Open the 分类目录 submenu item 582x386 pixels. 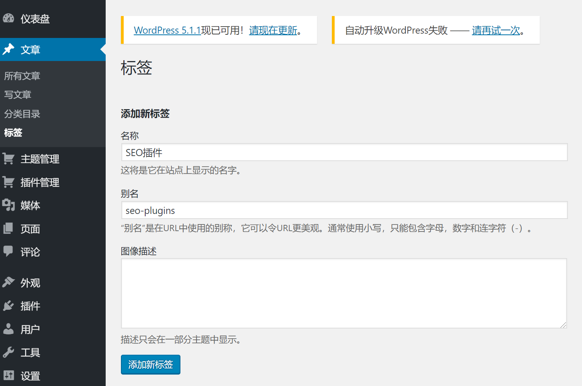click(x=22, y=114)
